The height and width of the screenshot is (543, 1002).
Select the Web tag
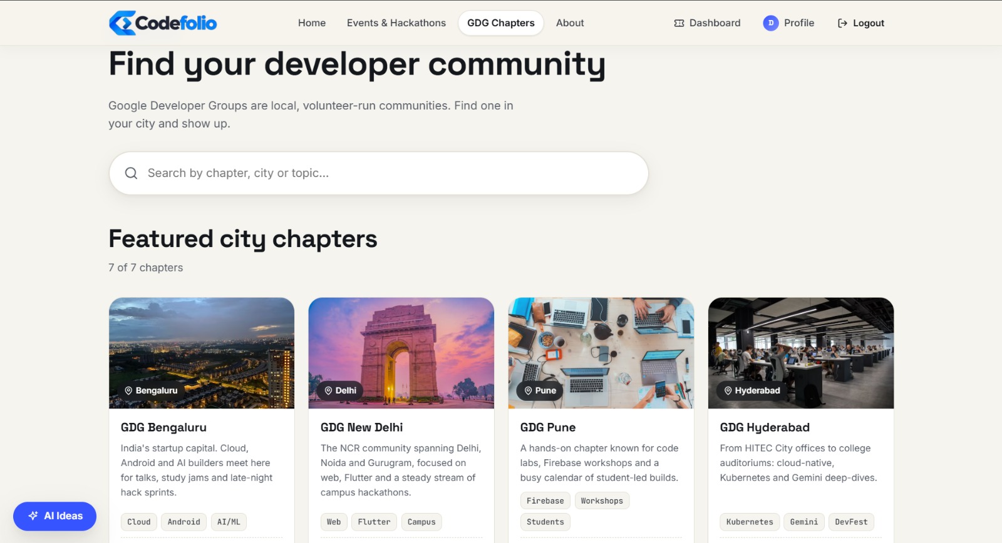(x=334, y=522)
